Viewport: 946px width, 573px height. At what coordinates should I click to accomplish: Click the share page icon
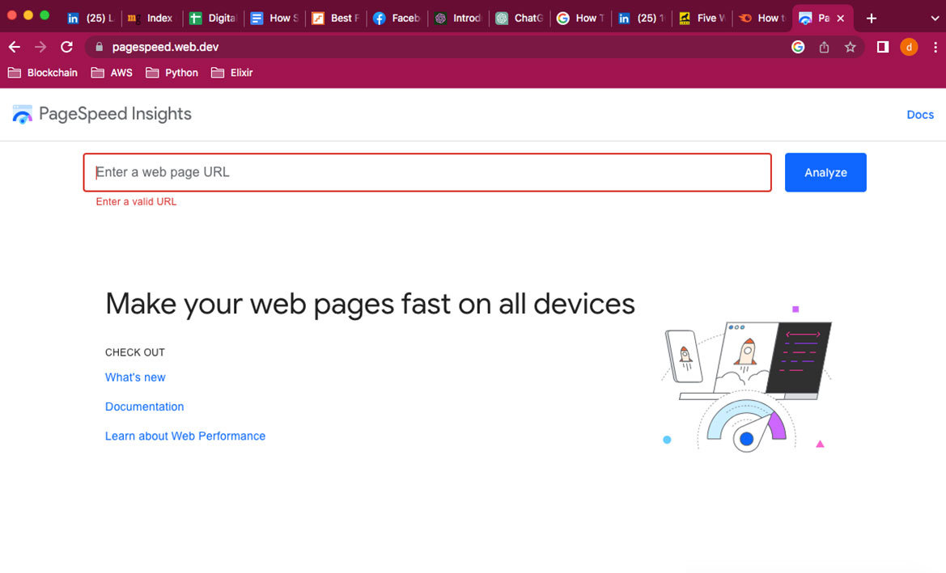pos(824,47)
